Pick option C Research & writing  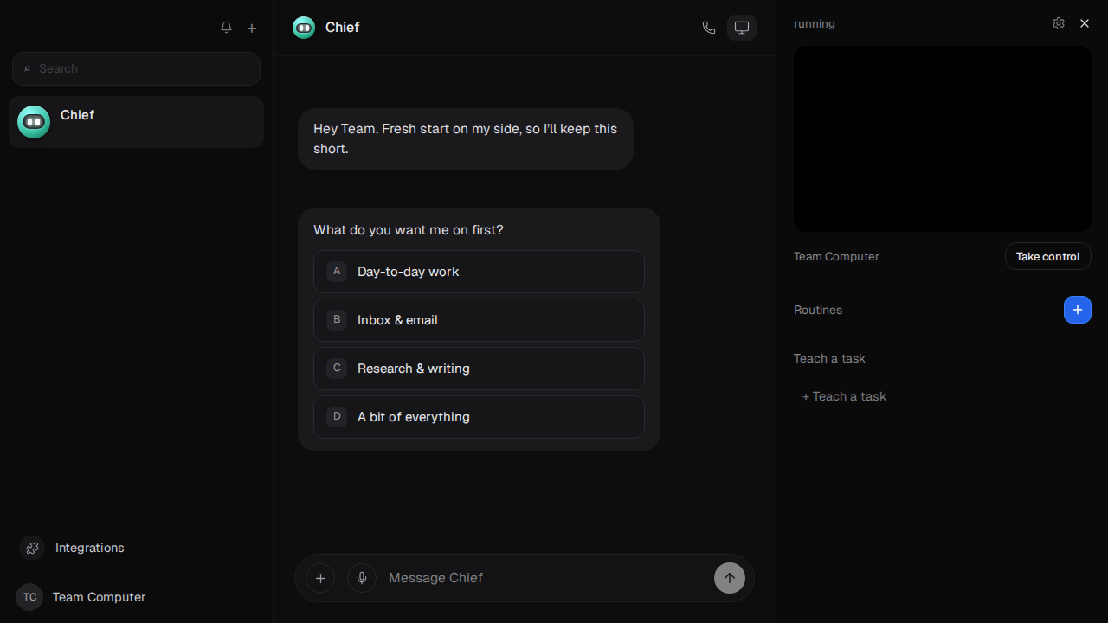479,369
